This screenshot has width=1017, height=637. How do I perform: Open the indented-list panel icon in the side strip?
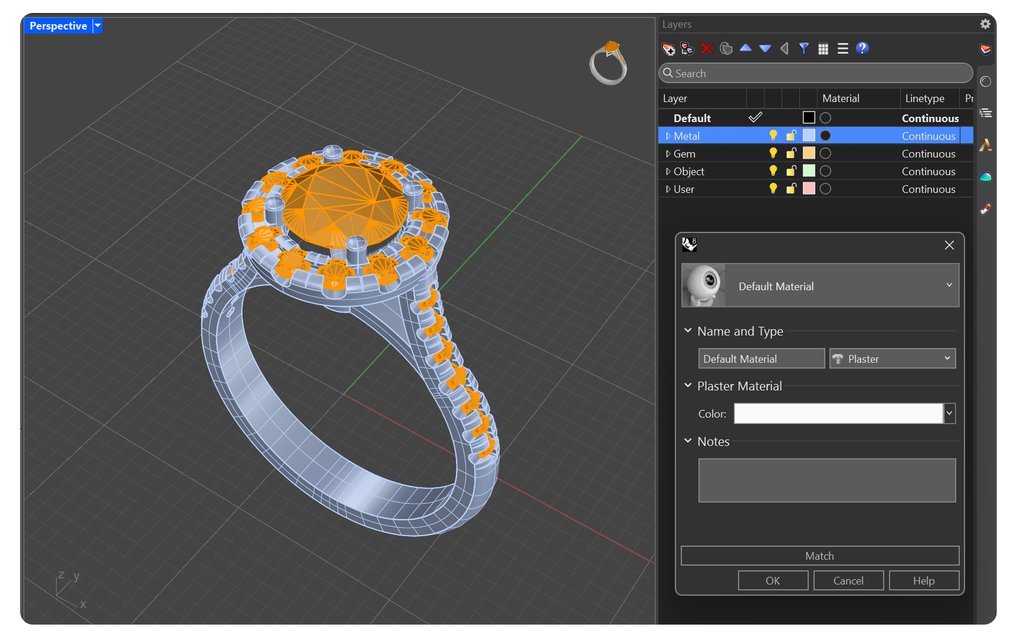[986, 113]
